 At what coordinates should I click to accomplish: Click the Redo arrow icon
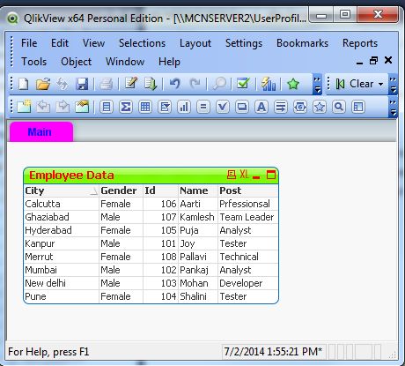click(195, 84)
